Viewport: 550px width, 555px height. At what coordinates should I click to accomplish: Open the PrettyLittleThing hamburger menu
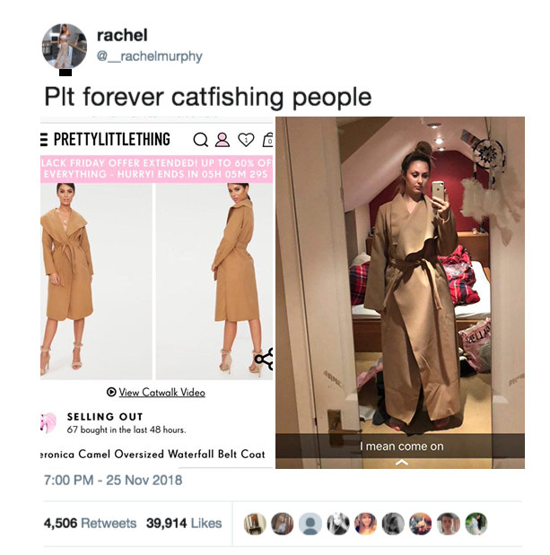tap(44, 139)
